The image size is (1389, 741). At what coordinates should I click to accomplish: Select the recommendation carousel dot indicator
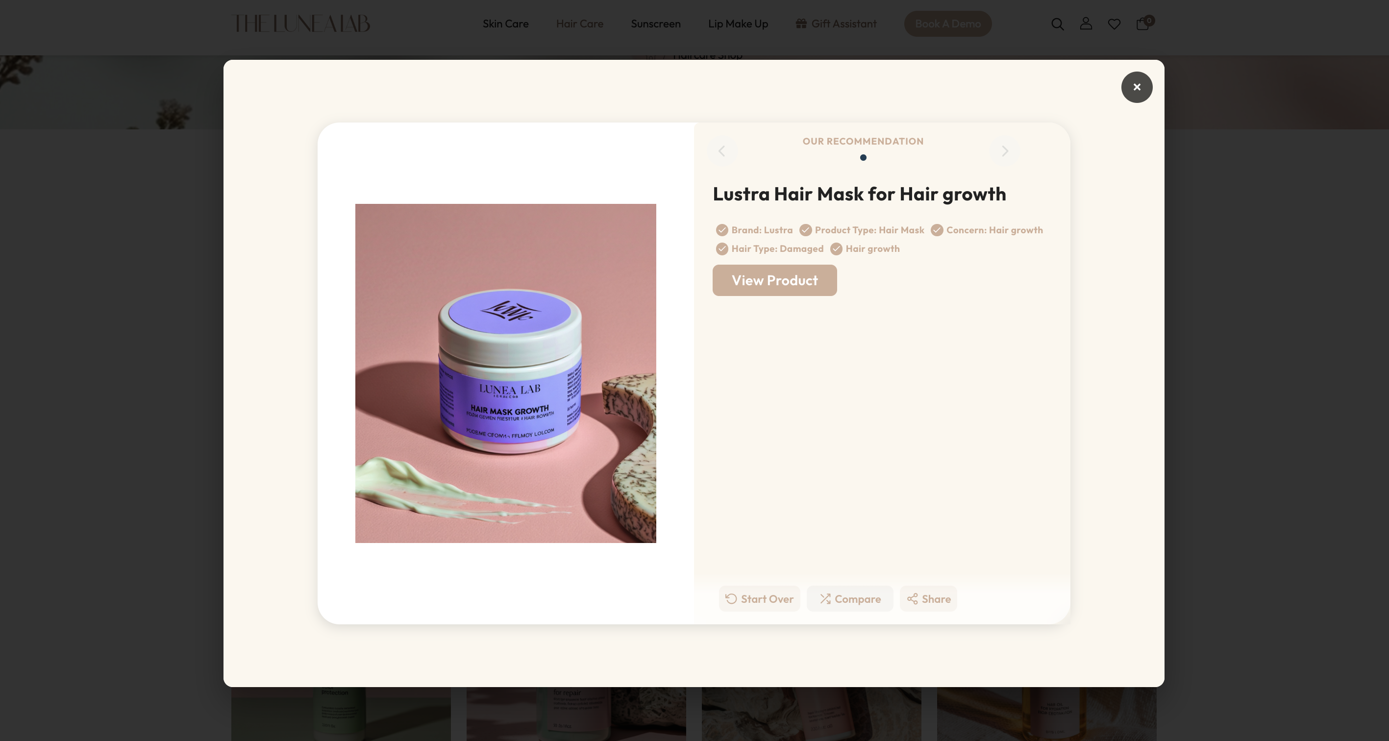[863, 157]
